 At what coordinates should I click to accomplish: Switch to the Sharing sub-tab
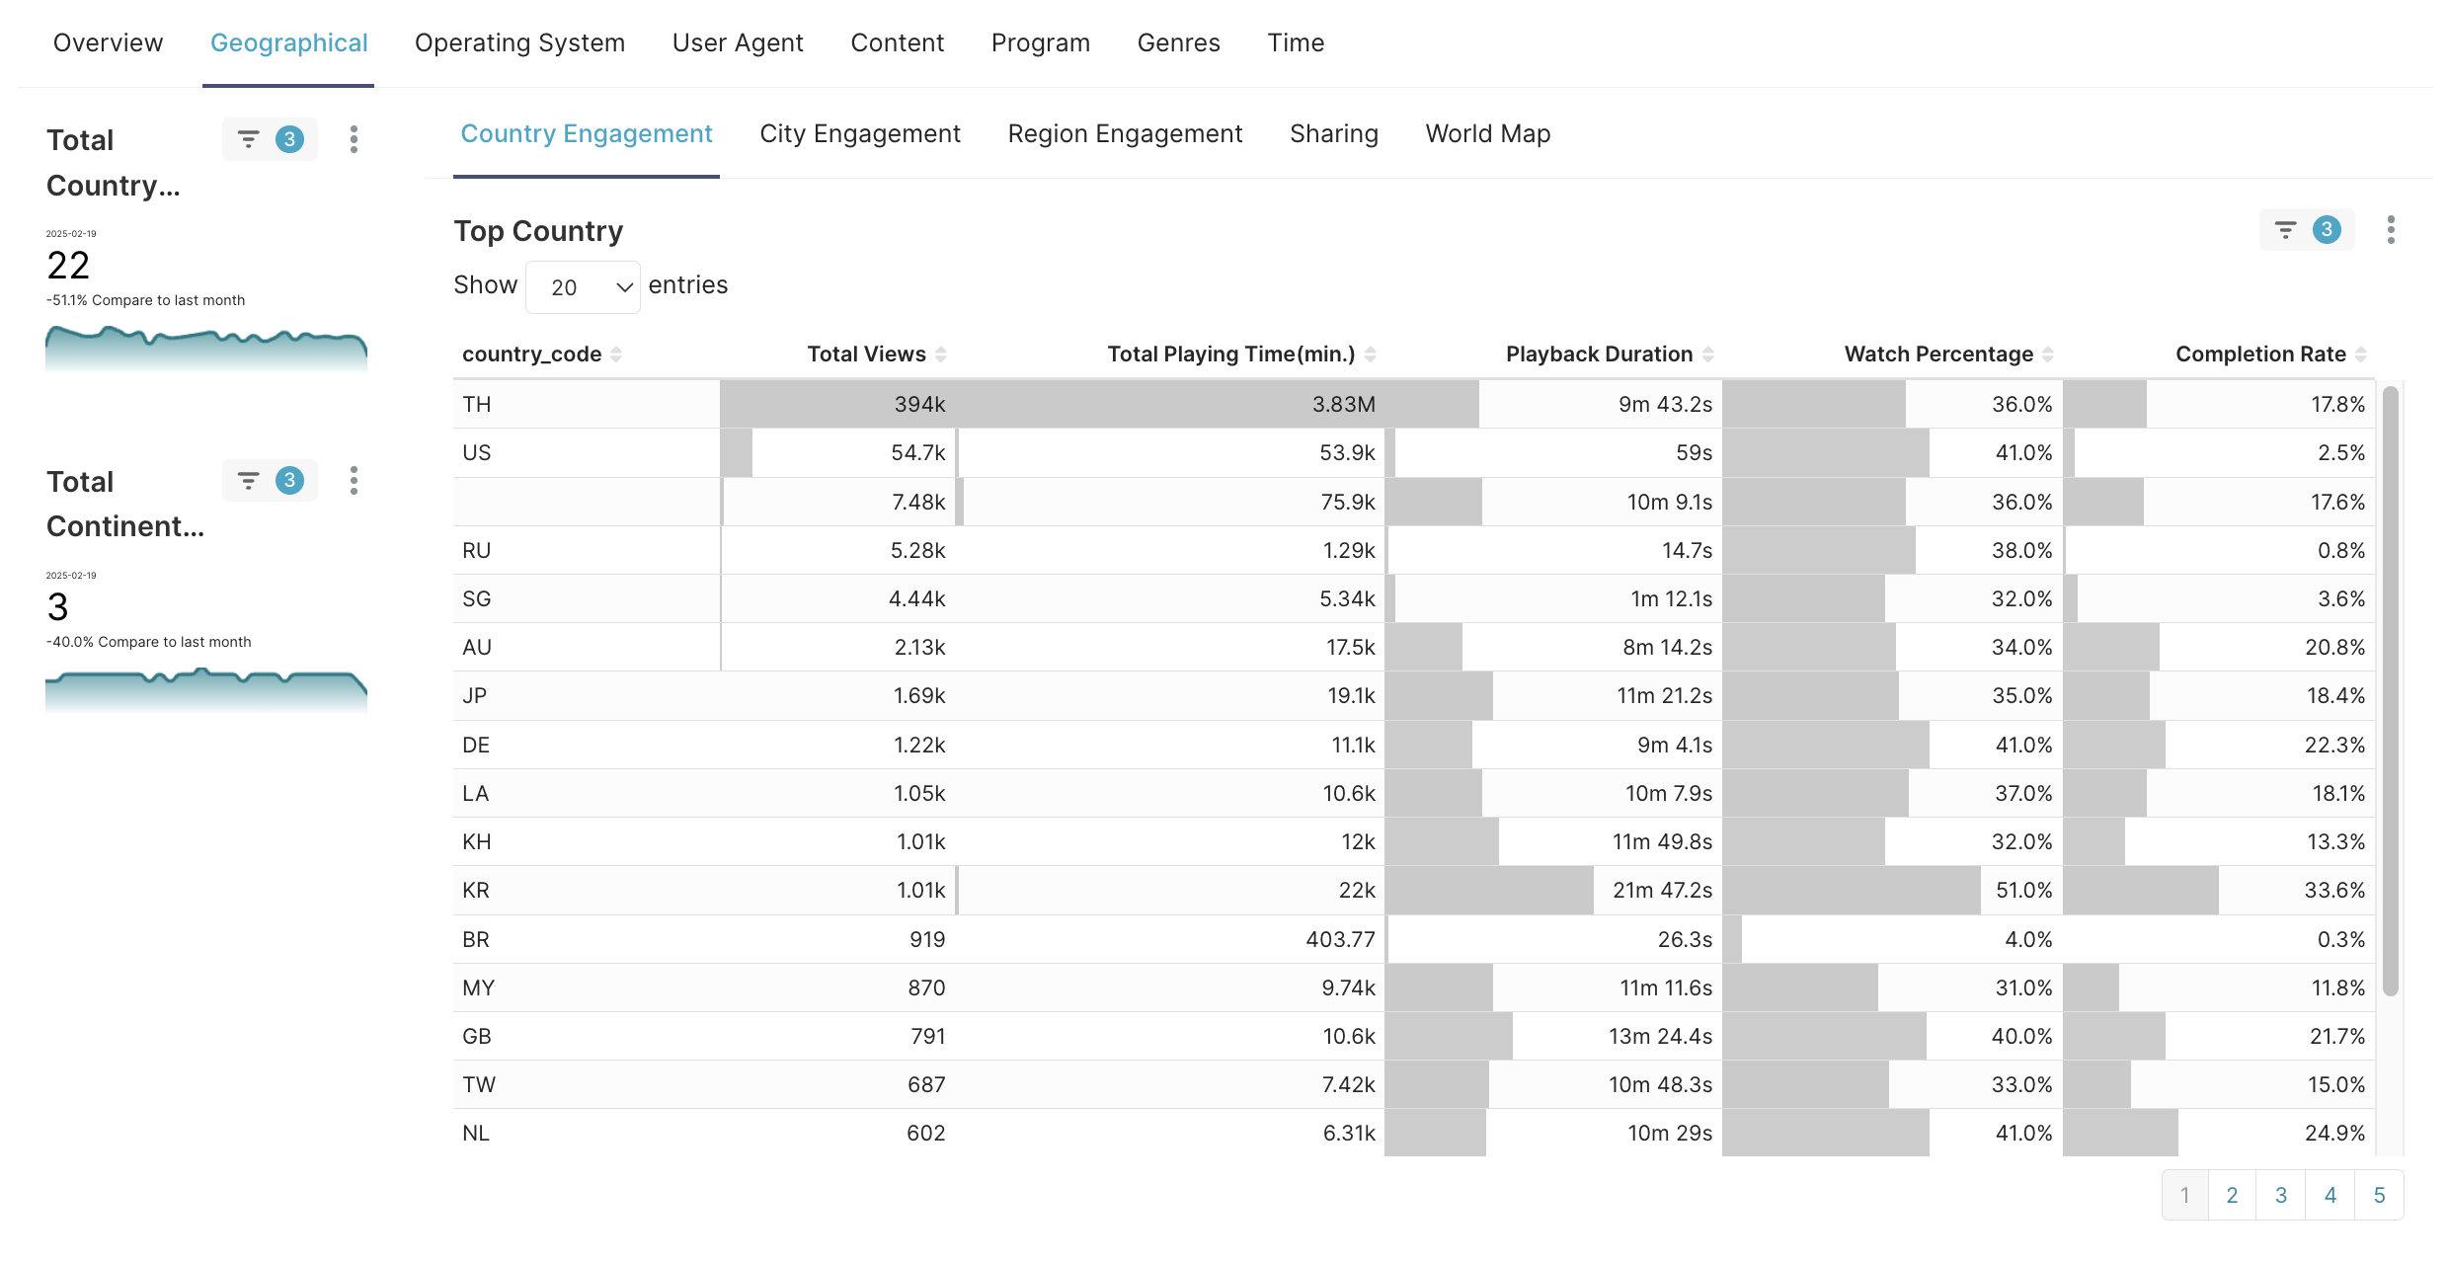[1333, 133]
